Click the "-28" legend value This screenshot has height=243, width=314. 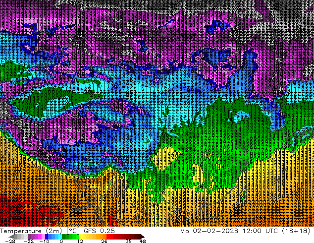click(10, 241)
